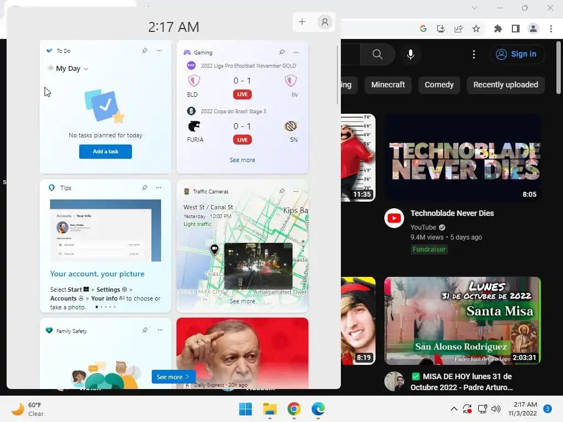Viewport: 563px width, 422px height.
Task: Open Tips widget more options
Action: [159, 188]
